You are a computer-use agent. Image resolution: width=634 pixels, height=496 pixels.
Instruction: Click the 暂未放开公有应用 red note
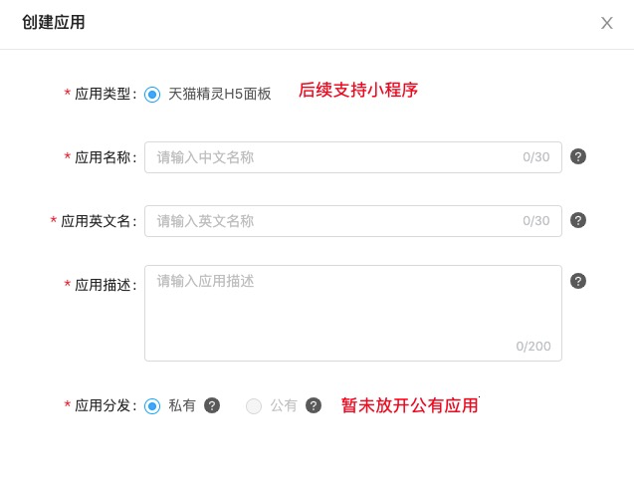click(x=410, y=405)
